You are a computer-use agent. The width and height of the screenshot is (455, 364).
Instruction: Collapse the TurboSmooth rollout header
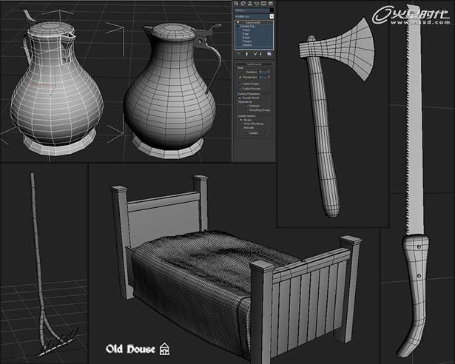click(x=254, y=64)
